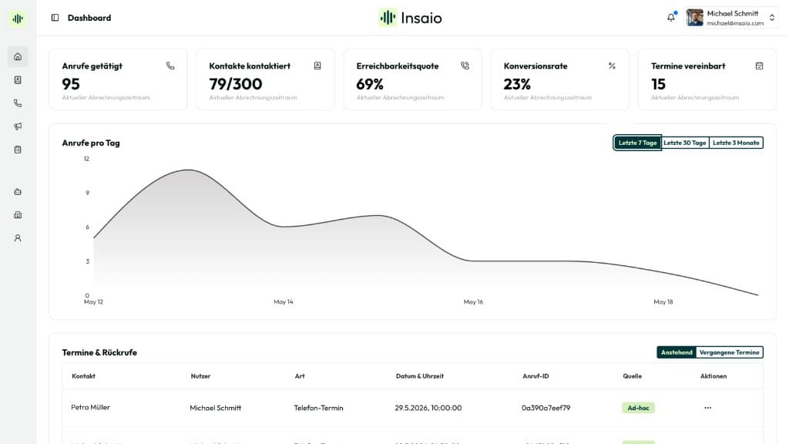Click call ID 0a390a7eef79

pyautogui.click(x=546, y=408)
